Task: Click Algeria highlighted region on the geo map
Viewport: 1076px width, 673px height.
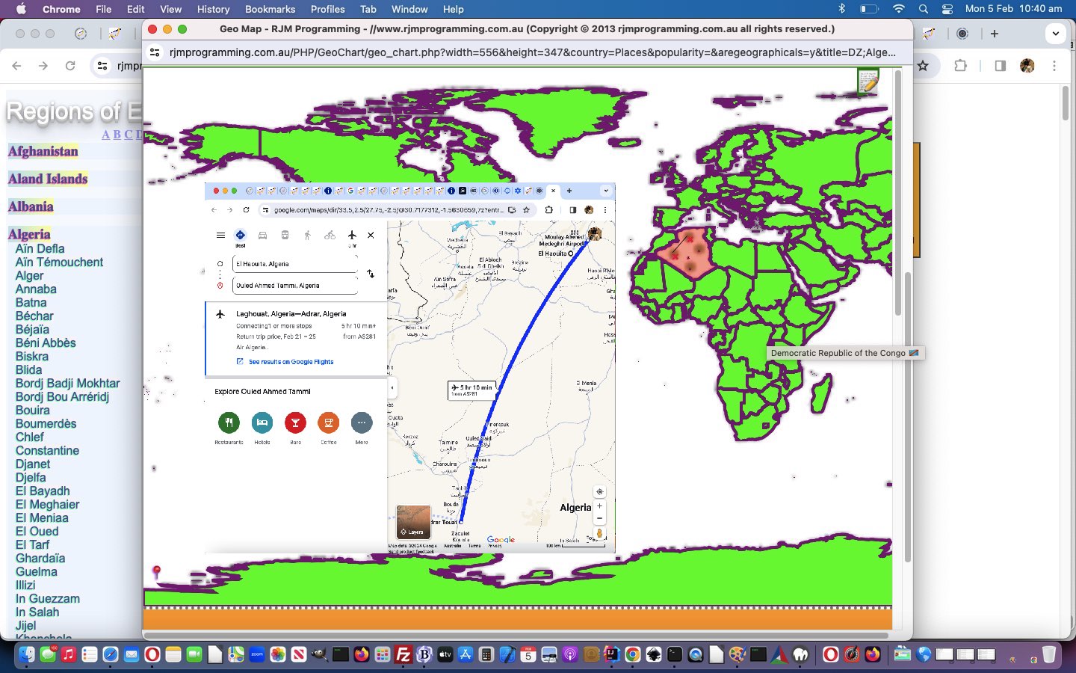Action: pos(687,254)
